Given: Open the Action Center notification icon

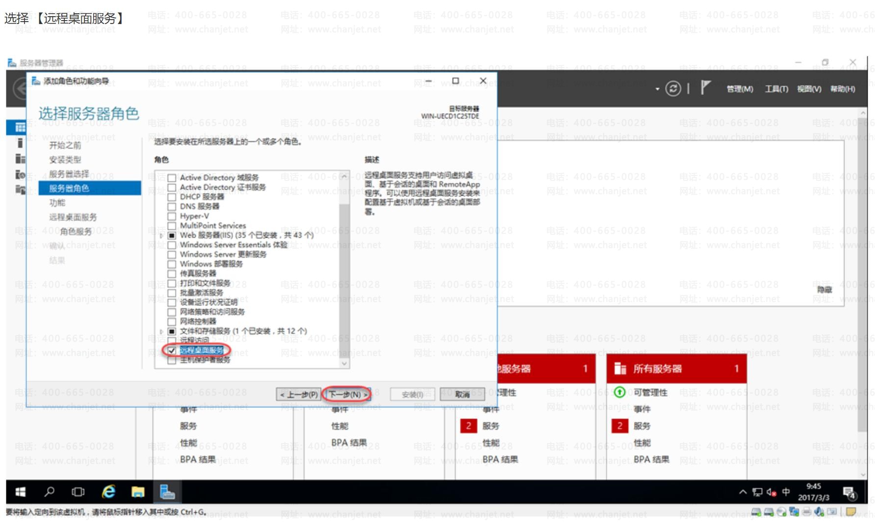Looking at the screenshot, I should tap(849, 493).
